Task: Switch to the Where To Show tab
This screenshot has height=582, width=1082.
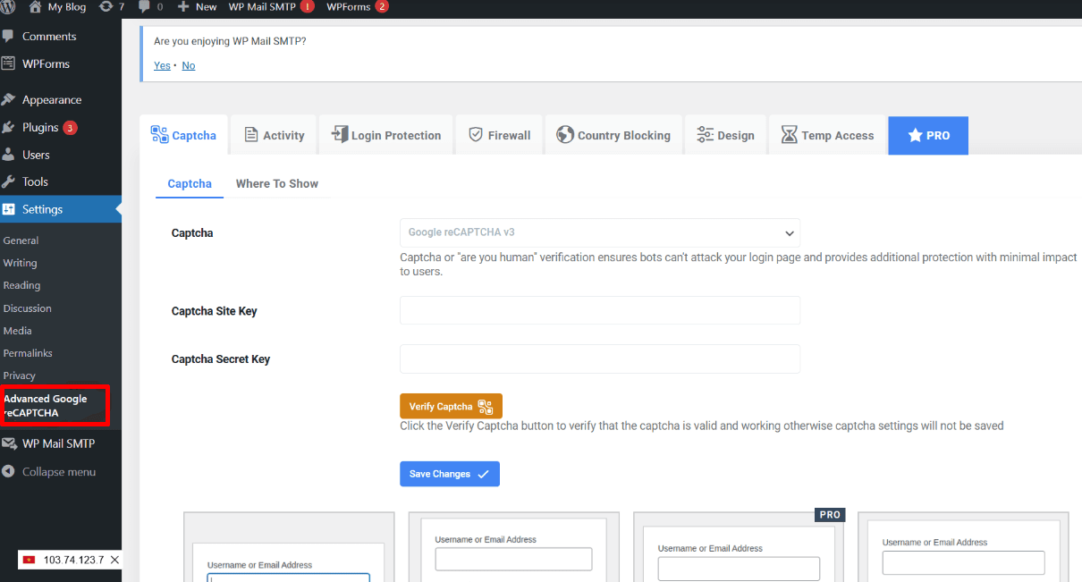Action: tap(277, 183)
